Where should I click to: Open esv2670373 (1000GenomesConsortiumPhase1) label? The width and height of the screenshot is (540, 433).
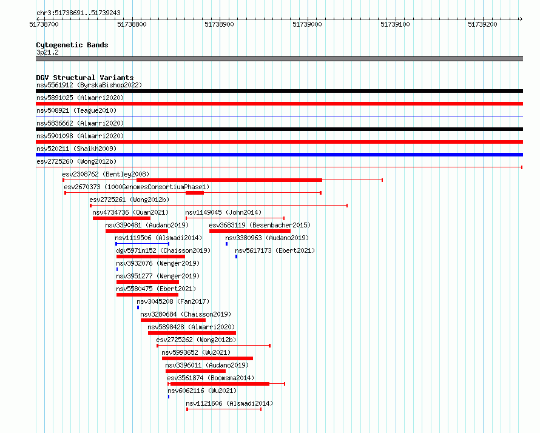(x=137, y=187)
